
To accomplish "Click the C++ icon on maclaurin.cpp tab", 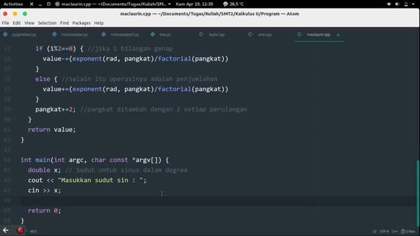I will click(x=300, y=34).
